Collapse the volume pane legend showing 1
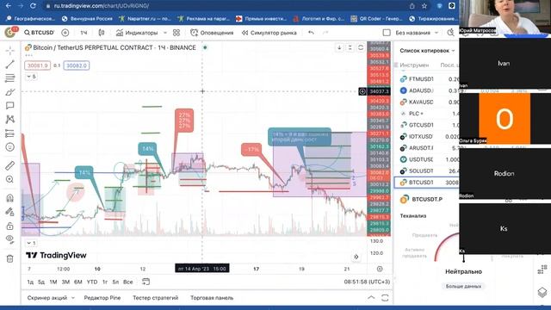The image size is (551, 310). 31,243
